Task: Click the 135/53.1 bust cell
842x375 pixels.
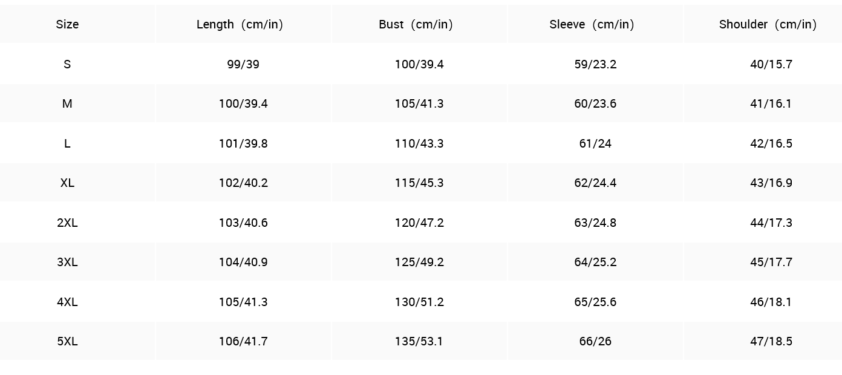Action: click(419, 341)
